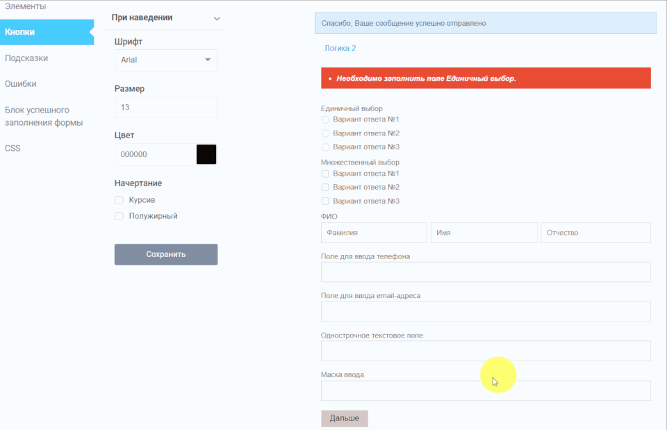Enable the Курсив checkbox
This screenshot has width=667, height=430.
(x=119, y=200)
